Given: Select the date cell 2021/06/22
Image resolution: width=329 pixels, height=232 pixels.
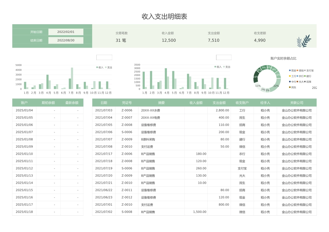Looking at the screenshot, I should tap(104, 190).
